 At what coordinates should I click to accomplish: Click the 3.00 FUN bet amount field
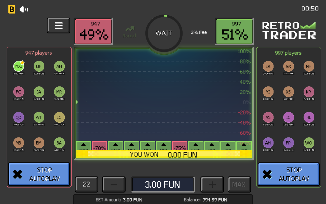pos(163,184)
